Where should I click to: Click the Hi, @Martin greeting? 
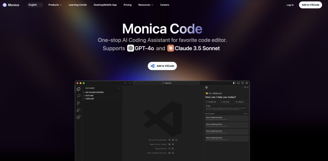click(214, 93)
